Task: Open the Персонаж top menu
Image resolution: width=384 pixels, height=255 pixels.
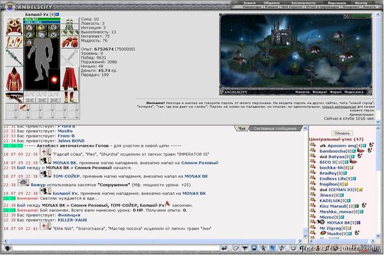Action: coord(337,3)
